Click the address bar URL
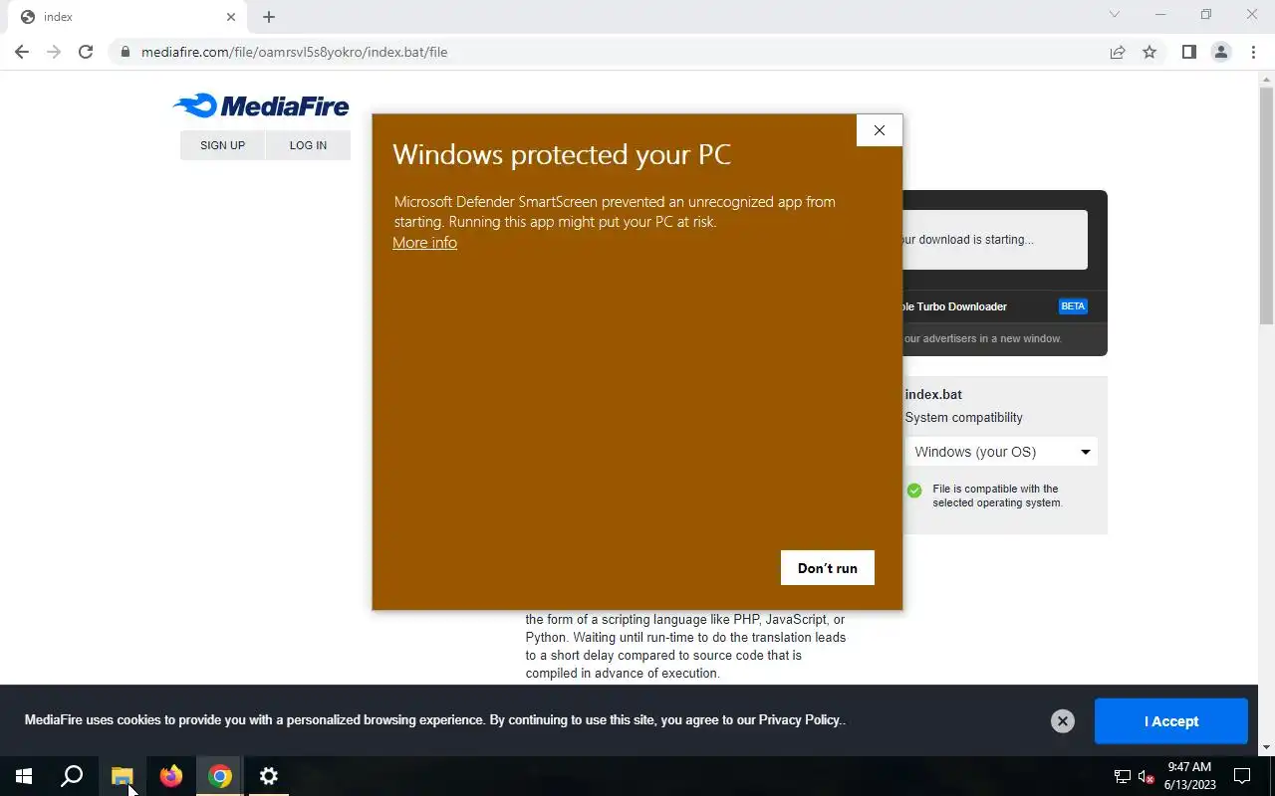 (294, 52)
